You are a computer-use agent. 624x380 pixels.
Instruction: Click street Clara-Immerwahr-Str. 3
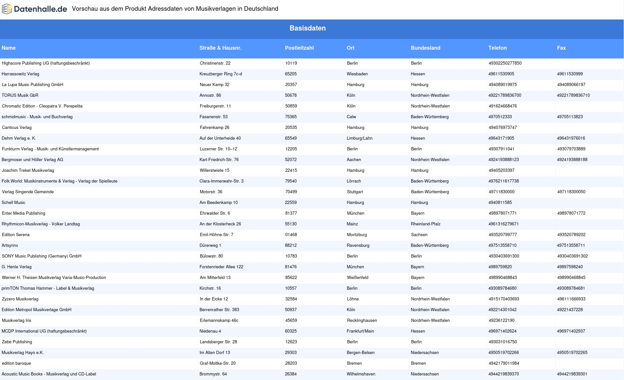point(221,181)
